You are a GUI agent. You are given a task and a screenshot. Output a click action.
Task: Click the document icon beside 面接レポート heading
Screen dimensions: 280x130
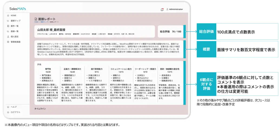click(36, 19)
